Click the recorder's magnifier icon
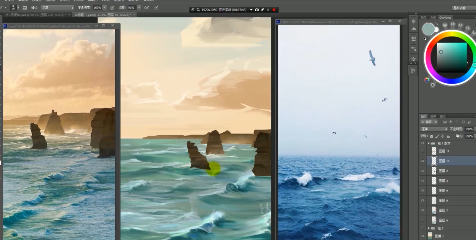Image resolution: width=476 pixels, height=240 pixels. pos(198,10)
